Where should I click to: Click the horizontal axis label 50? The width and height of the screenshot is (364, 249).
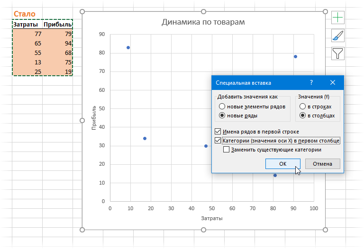212,208
